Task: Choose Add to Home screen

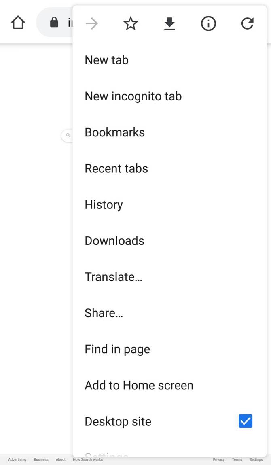Action: point(139,385)
